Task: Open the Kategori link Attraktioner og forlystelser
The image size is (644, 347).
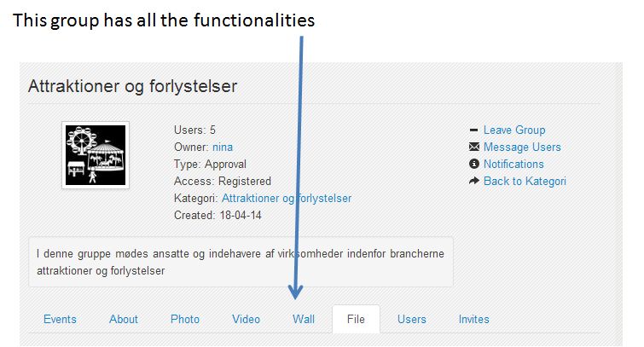Action: (x=287, y=199)
